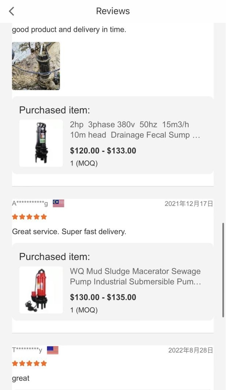The width and height of the screenshot is (226, 390).
Task: Open the red macerator sewage pump image
Action: point(41,290)
